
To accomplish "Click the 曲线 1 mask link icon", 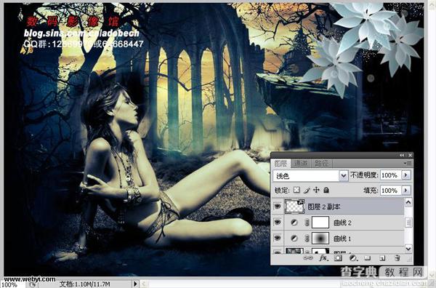I will [x=307, y=239].
